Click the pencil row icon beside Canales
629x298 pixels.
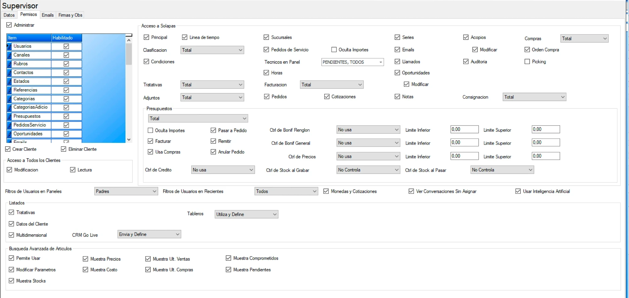point(10,55)
